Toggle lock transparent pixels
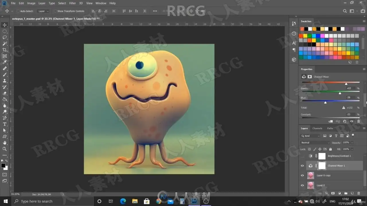Image resolution: width=367 pixels, height=206 pixels. 309,149
